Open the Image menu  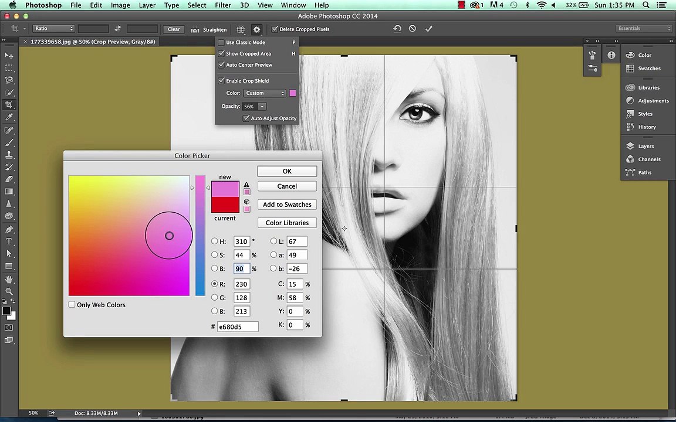pyautogui.click(x=120, y=5)
